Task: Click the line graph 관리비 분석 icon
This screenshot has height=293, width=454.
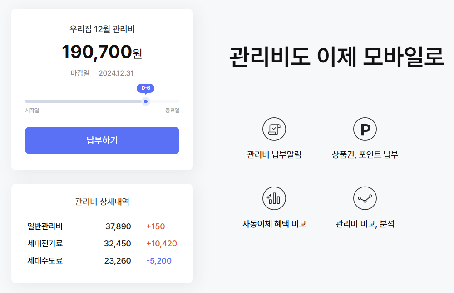Action: tap(365, 198)
